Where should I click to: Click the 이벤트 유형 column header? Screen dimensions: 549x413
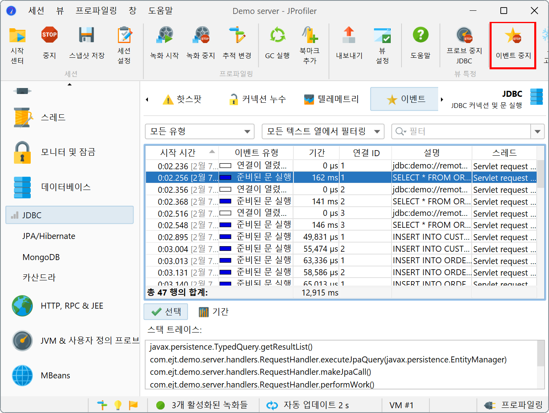(x=256, y=153)
